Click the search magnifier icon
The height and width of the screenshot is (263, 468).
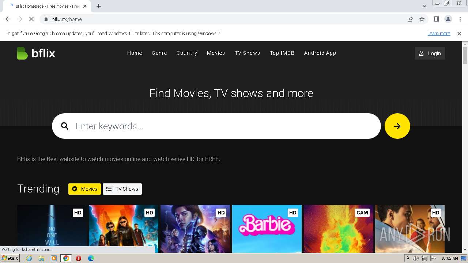[x=65, y=126]
